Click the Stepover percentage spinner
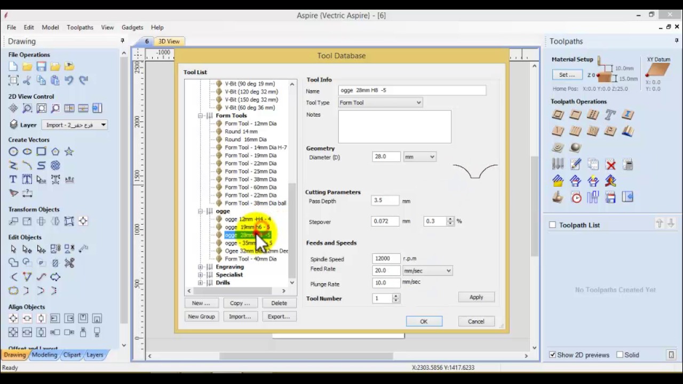The width and height of the screenshot is (683, 384). (450, 221)
